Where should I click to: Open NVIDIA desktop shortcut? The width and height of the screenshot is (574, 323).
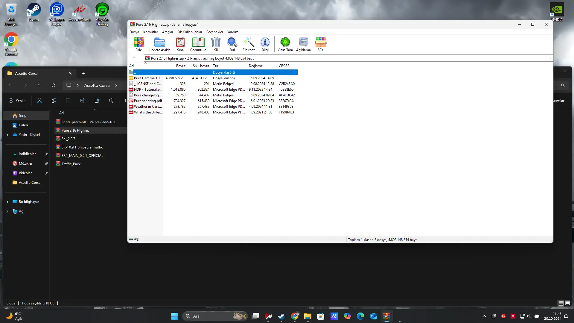pyautogui.click(x=557, y=12)
